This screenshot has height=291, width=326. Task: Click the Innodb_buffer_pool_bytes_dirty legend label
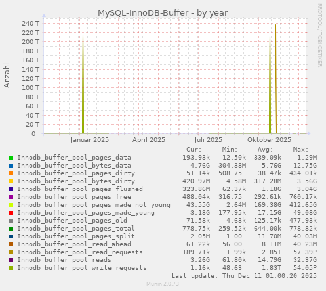(76, 181)
